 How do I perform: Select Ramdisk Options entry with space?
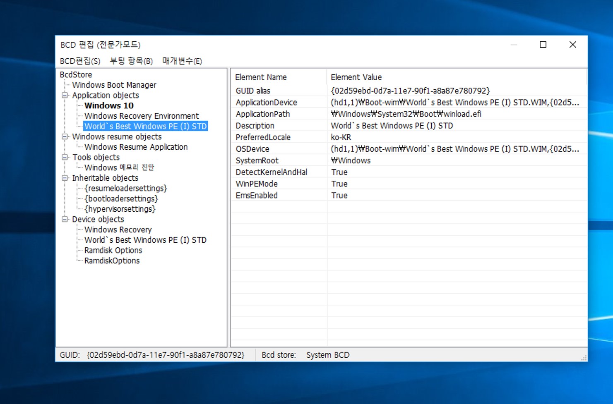point(113,251)
